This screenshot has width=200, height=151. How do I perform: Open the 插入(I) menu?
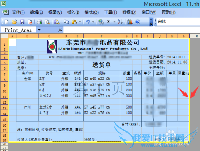(x=73, y=12)
